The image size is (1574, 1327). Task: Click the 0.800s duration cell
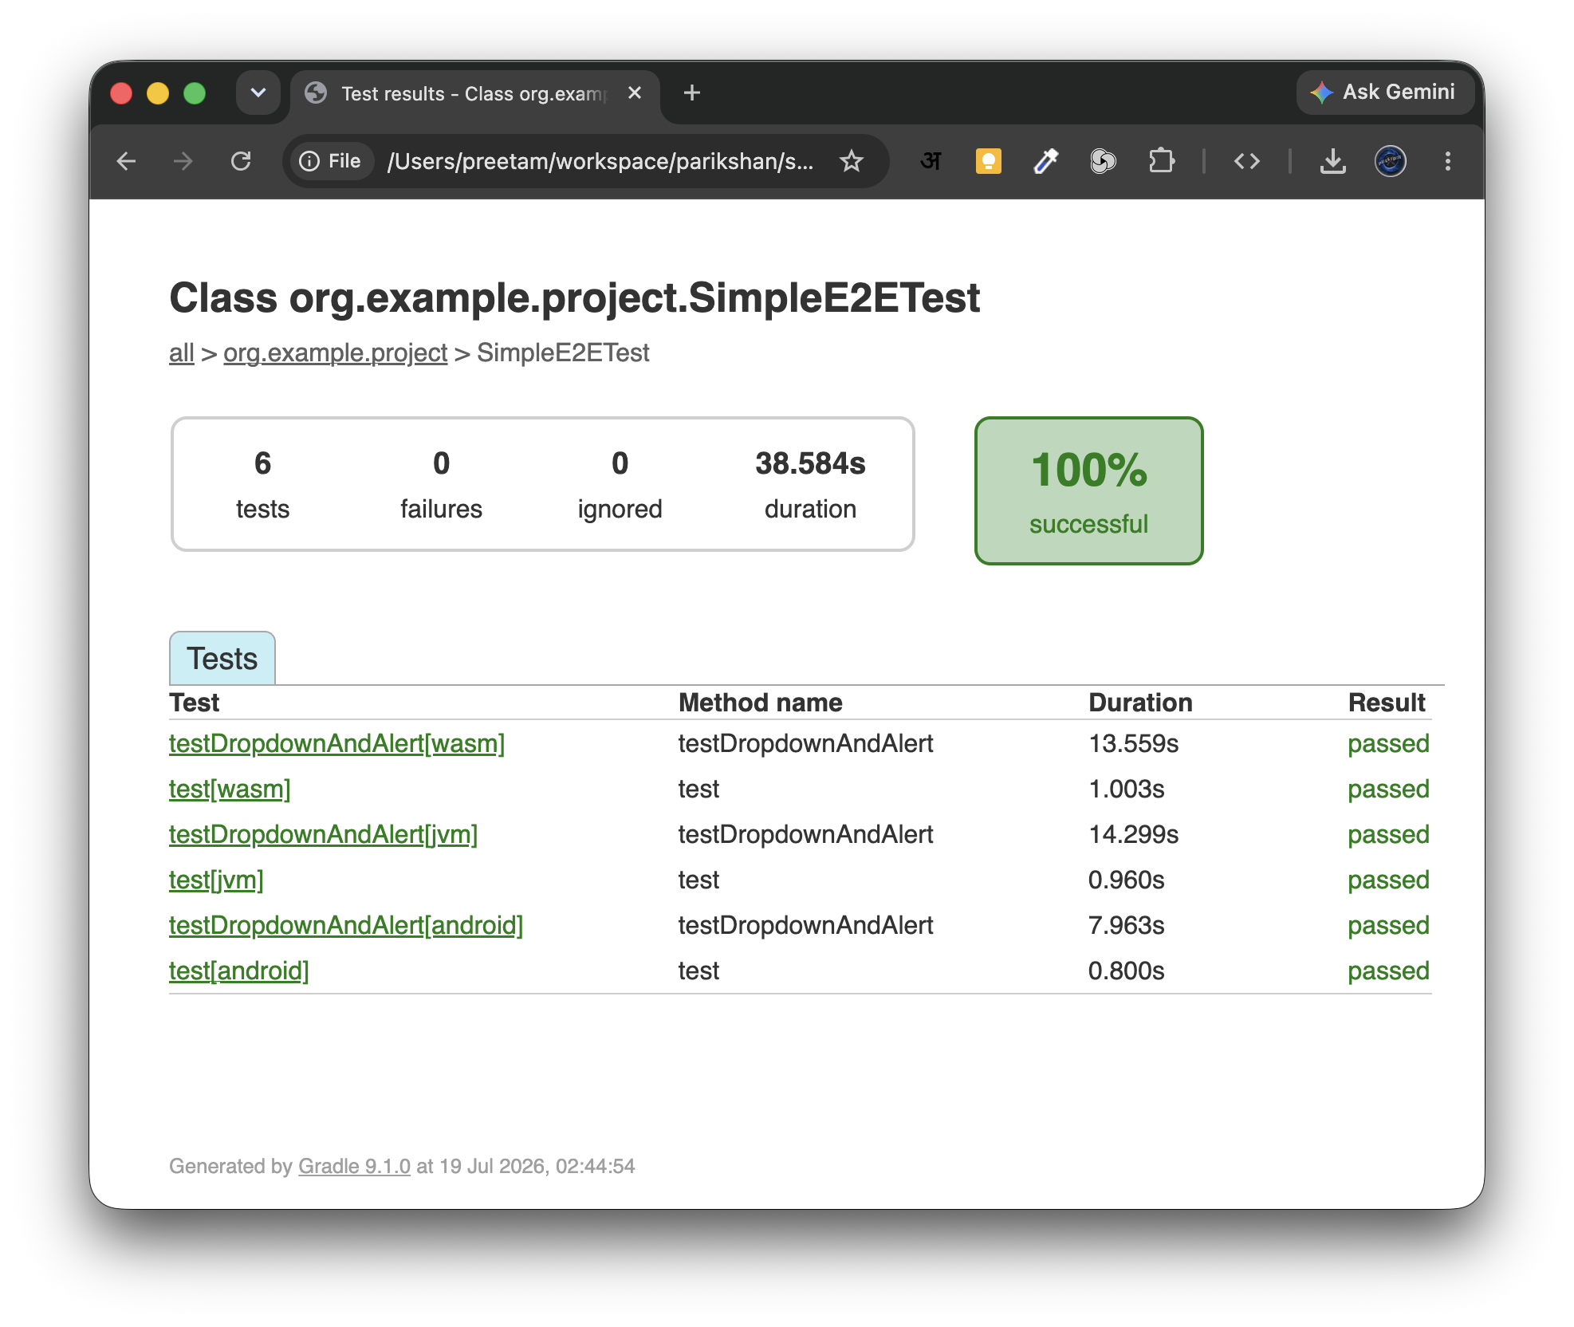click(x=1126, y=971)
